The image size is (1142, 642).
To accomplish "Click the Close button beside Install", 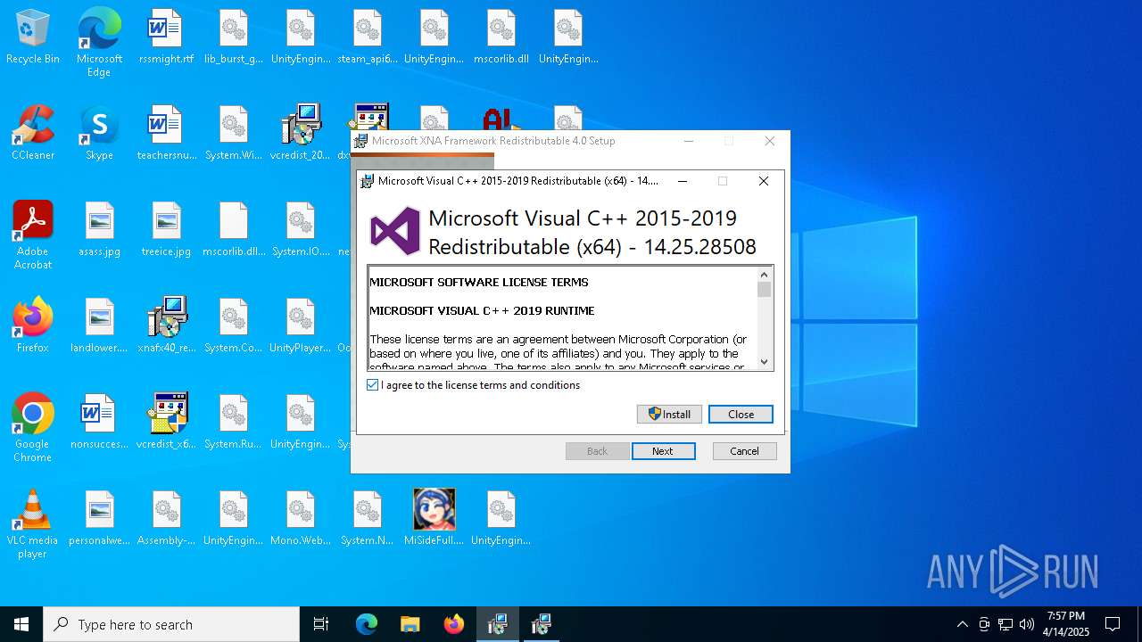I will coord(741,414).
